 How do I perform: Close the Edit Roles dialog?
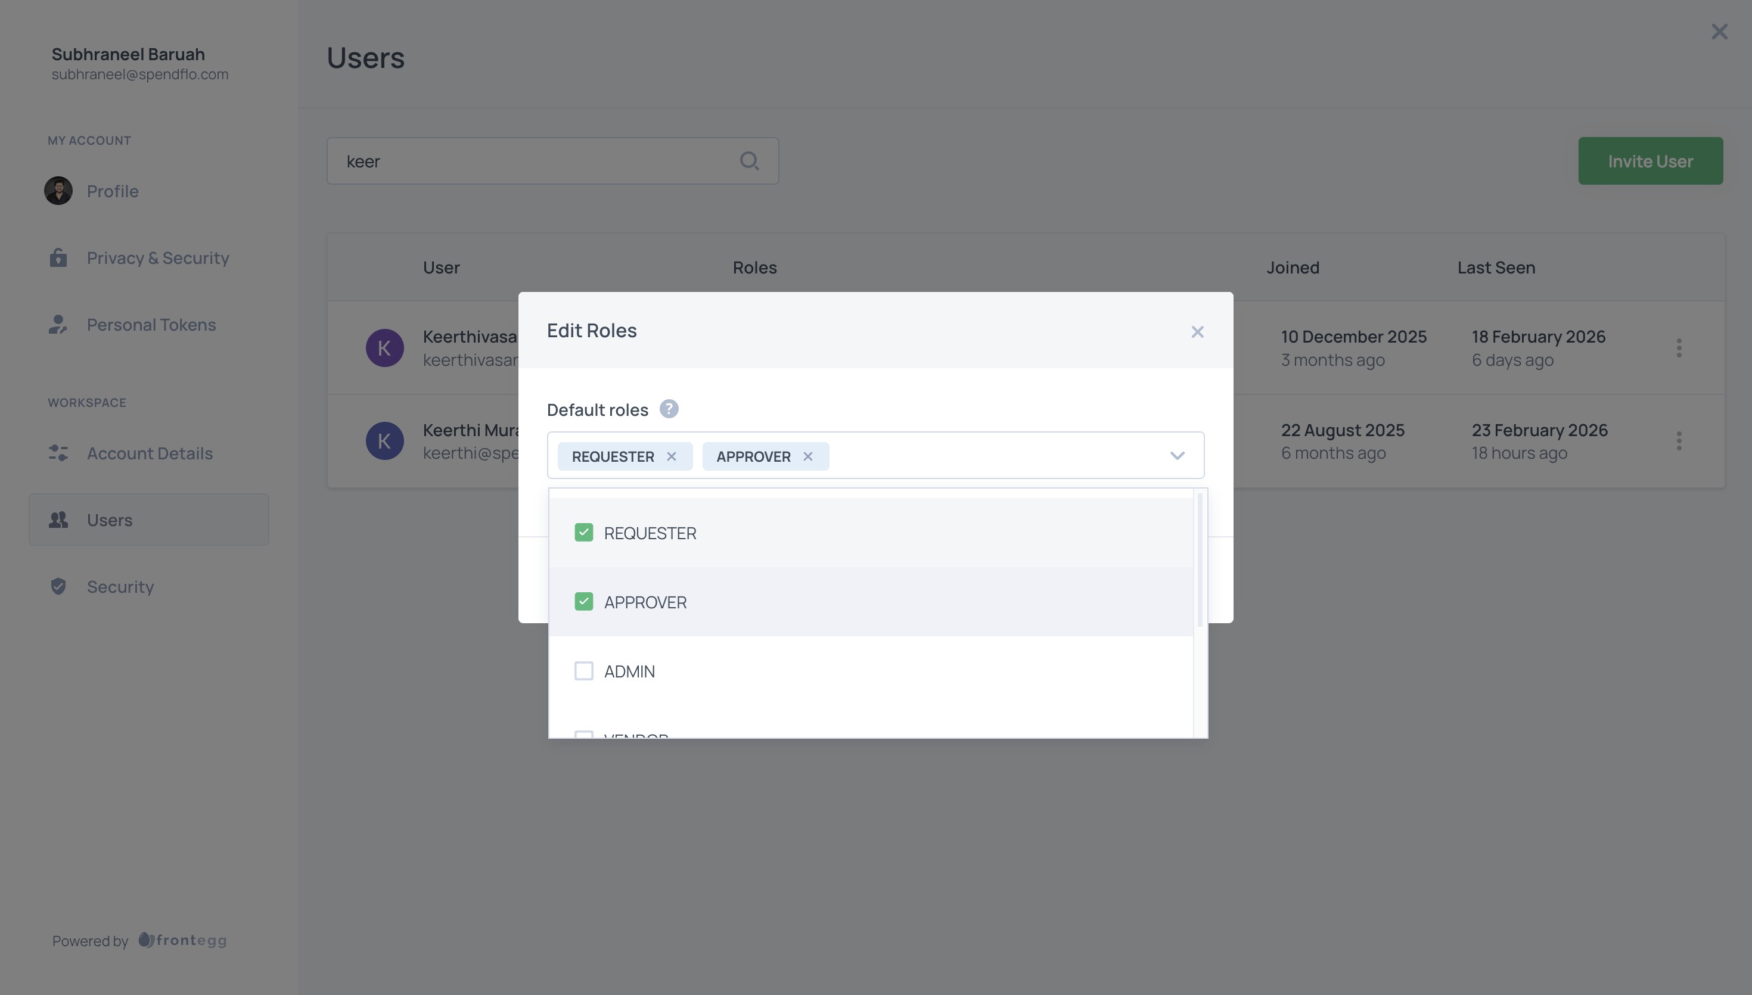tap(1197, 331)
